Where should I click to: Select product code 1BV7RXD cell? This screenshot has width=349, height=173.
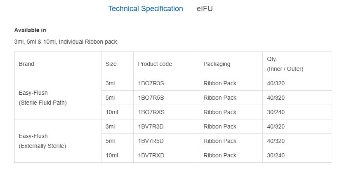(166, 155)
